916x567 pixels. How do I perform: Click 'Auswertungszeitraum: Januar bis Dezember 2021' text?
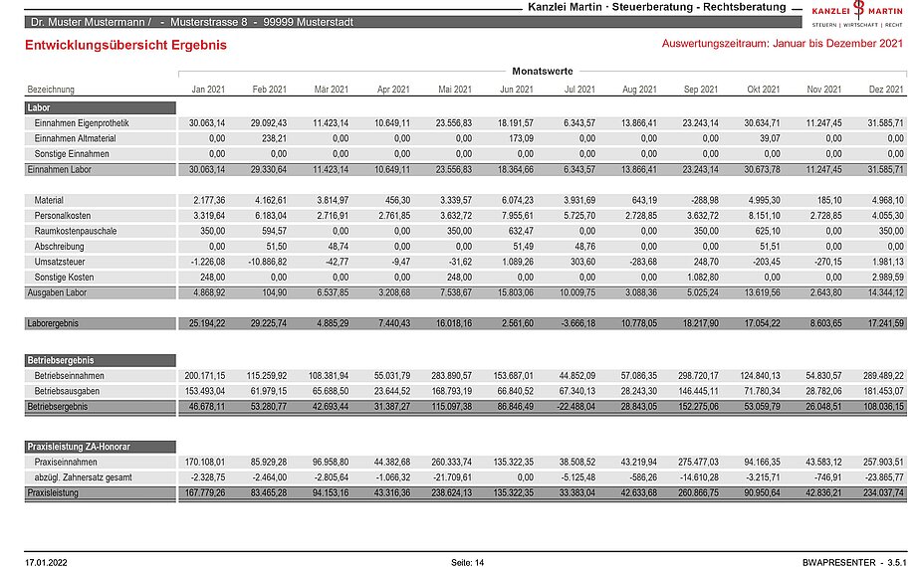(x=783, y=43)
